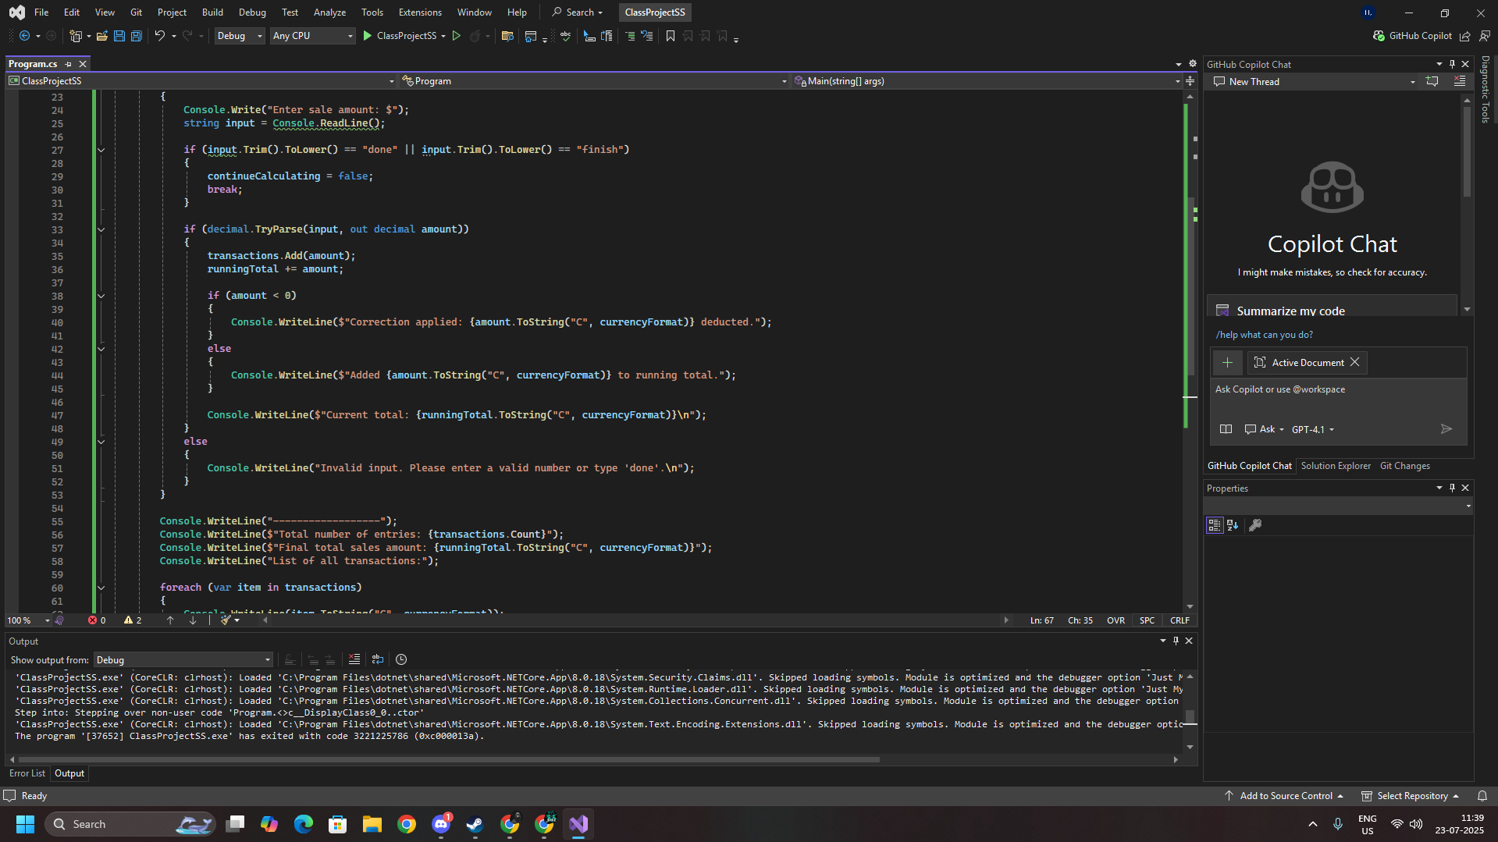Click Add to Source Control button
Image resolution: width=1498 pixels, height=842 pixels.
[x=1284, y=796]
